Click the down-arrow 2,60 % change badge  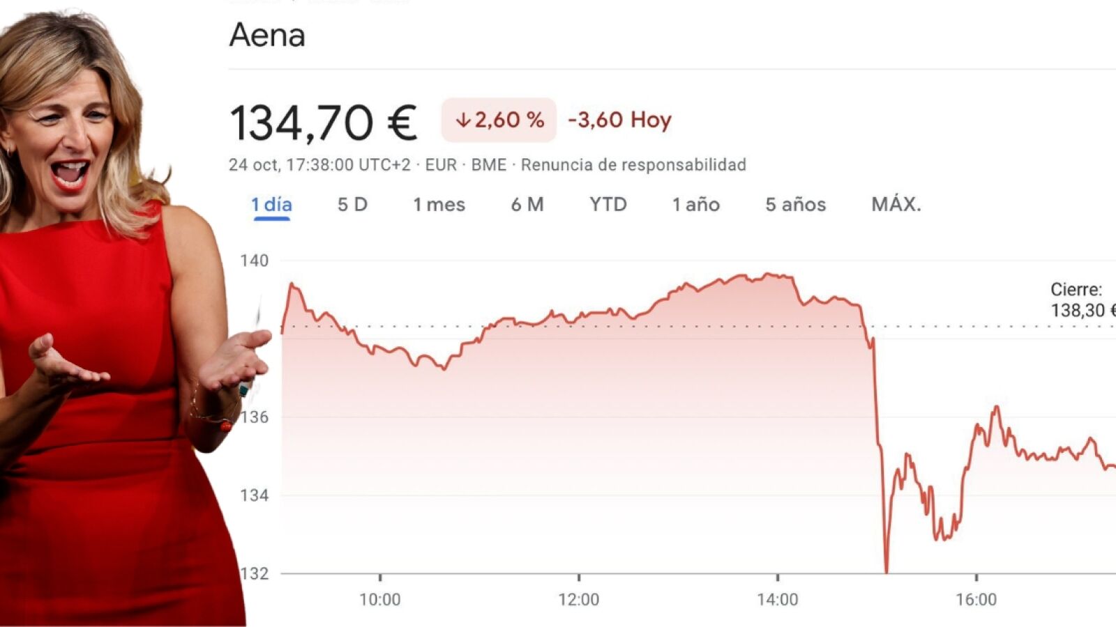(x=499, y=120)
